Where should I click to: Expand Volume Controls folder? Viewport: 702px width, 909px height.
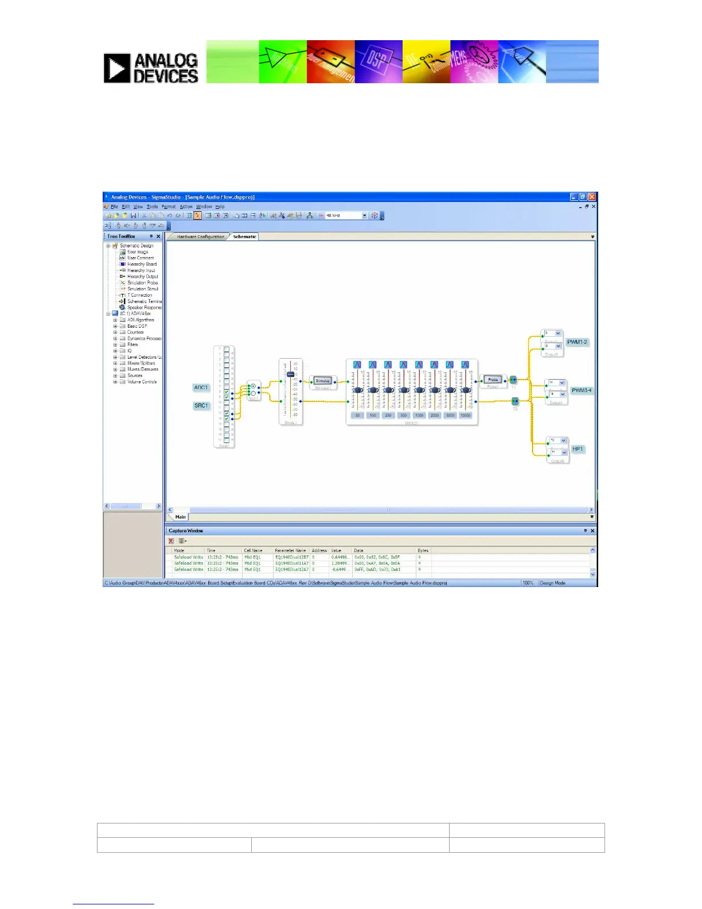[x=115, y=382]
